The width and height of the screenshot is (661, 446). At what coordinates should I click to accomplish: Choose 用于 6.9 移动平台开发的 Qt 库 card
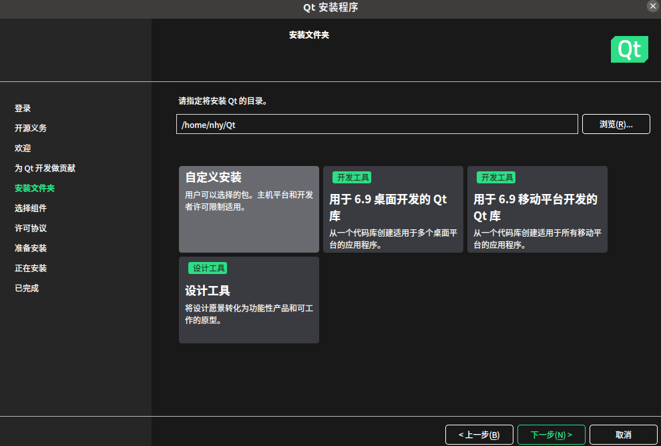point(537,209)
